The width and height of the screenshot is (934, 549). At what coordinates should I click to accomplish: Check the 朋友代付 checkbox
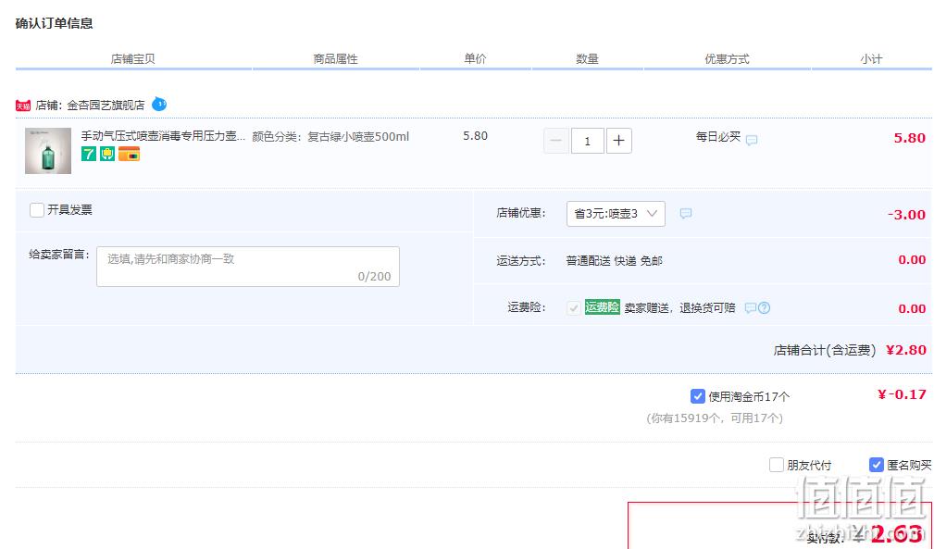[x=776, y=465]
